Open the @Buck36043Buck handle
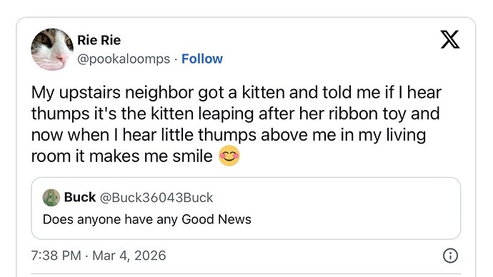 click(x=156, y=198)
